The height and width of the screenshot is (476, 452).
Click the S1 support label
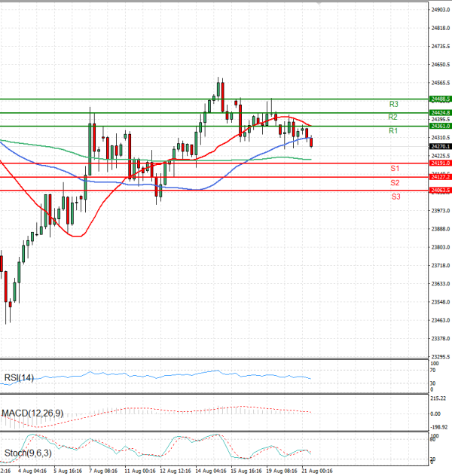point(395,169)
